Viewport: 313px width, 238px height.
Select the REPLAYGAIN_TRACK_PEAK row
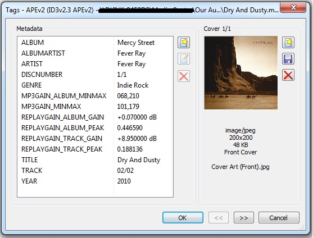click(95, 149)
